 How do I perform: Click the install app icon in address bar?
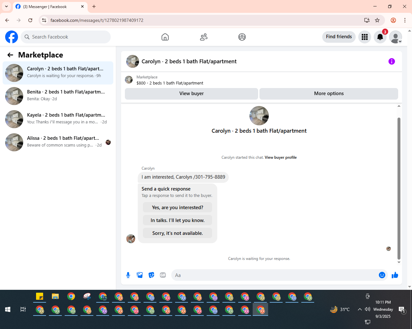367,20
